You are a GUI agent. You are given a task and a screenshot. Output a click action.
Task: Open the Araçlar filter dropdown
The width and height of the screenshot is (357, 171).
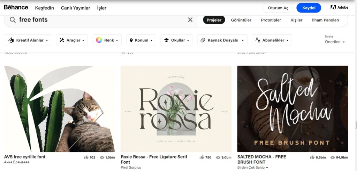point(72,40)
